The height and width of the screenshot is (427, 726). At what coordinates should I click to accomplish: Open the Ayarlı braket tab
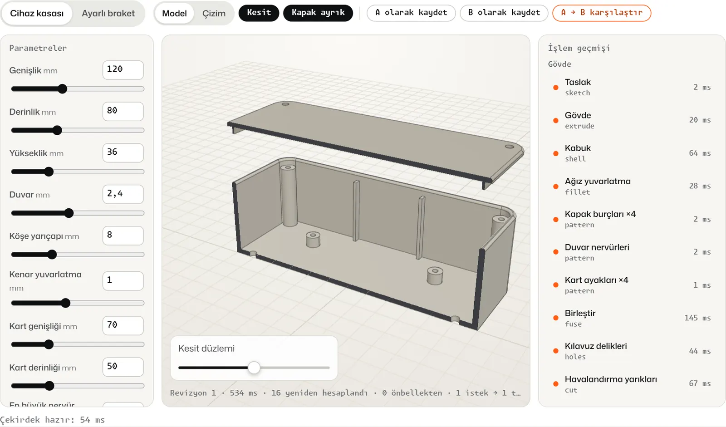click(108, 13)
